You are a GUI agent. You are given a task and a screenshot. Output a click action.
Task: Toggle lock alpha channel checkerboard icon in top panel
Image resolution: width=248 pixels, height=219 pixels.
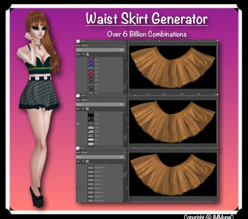(x=87, y=54)
